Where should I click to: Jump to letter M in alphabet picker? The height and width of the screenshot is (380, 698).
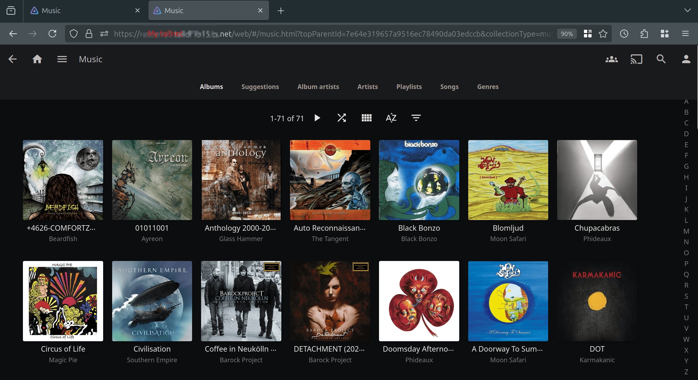pyautogui.click(x=686, y=231)
